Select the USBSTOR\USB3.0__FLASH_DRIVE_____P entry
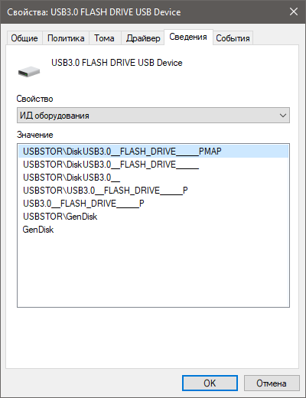 [106, 191]
